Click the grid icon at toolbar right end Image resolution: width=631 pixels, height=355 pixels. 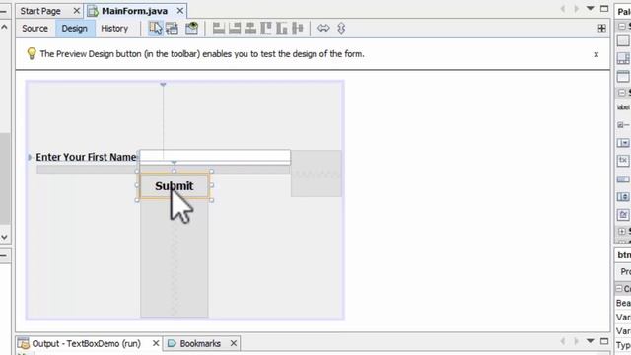point(601,28)
